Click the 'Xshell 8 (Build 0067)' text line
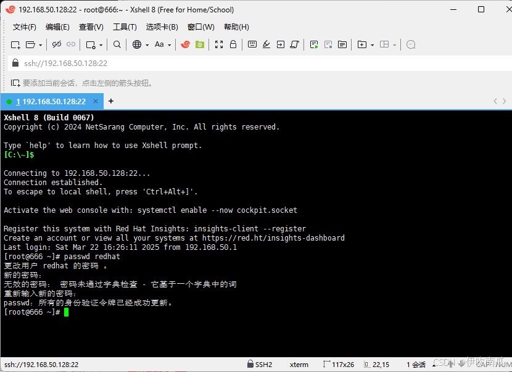Image resolution: width=512 pixels, height=372 pixels. tap(49, 118)
